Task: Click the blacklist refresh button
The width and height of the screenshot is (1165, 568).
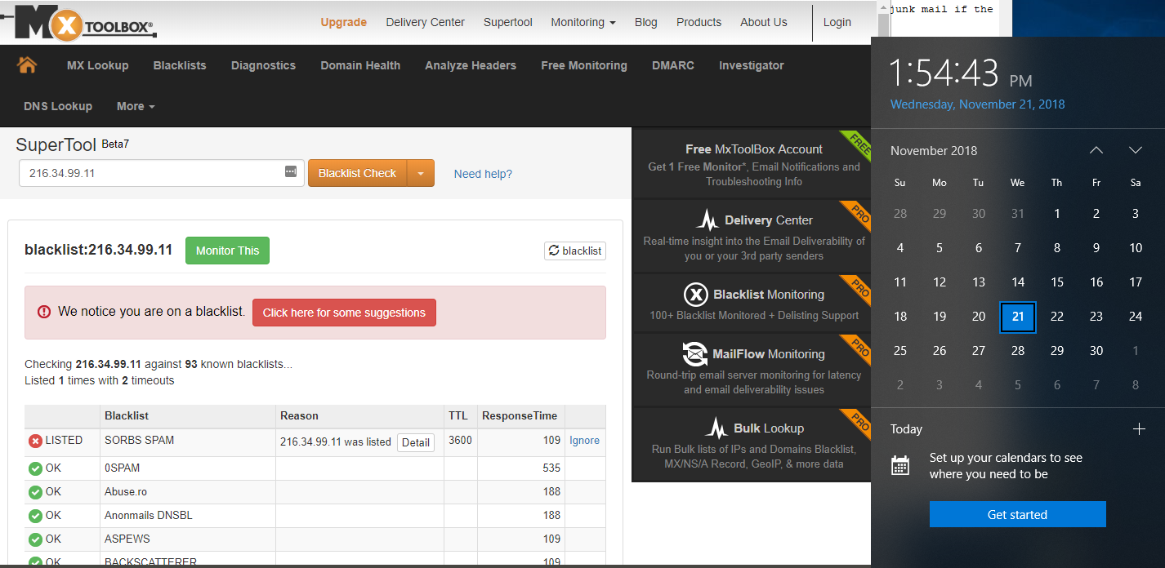Action: coord(575,251)
